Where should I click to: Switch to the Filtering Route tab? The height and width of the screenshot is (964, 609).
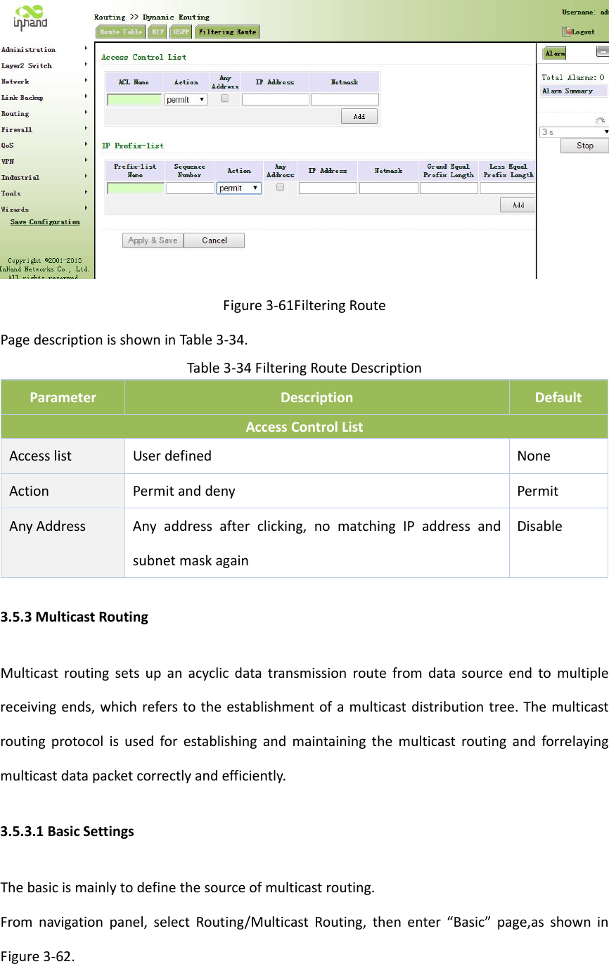(226, 32)
